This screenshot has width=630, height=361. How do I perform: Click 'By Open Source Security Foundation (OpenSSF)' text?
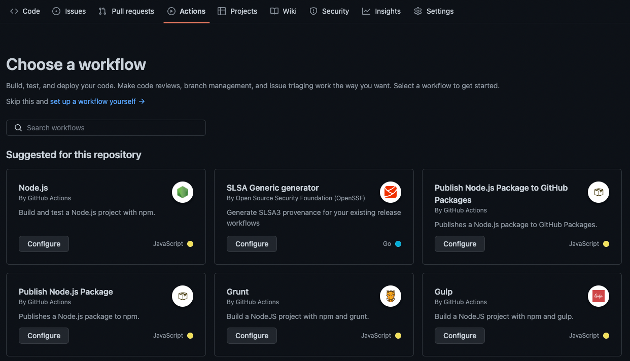tap(296, 198)
